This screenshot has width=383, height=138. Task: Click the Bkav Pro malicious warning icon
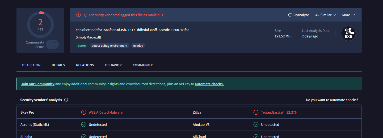point(84,112)
